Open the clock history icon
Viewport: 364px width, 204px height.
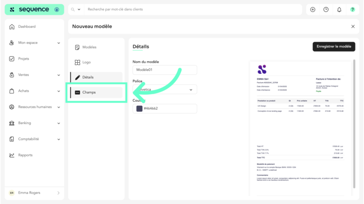tap(326, 9)
